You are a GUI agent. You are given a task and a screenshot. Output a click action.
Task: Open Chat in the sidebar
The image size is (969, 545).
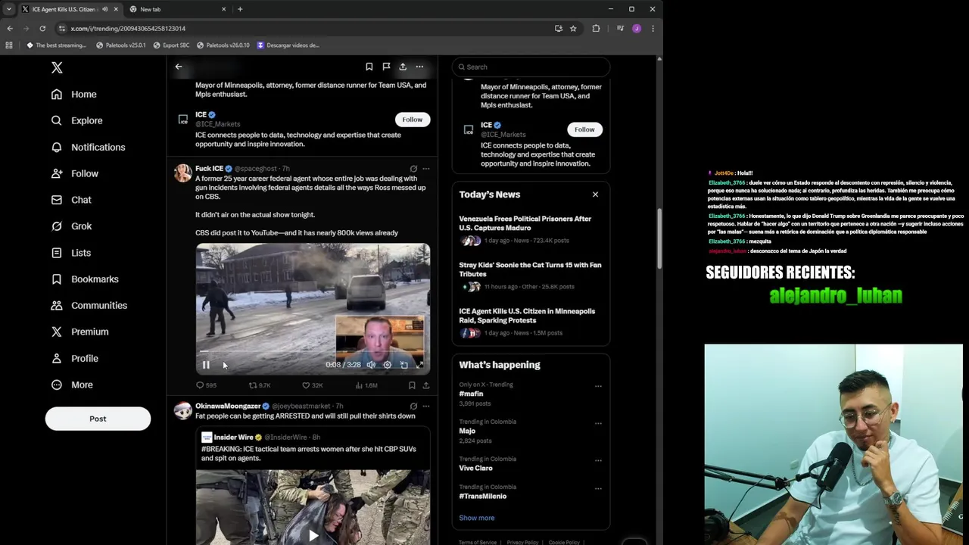pos(71,200)
